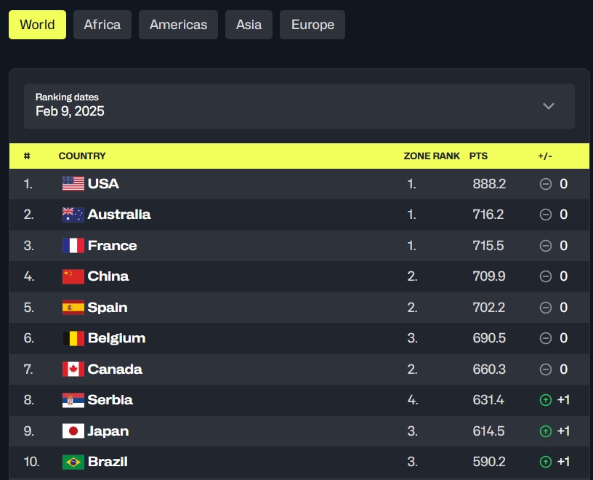Click the Brazil flag icon

point(73,462)
